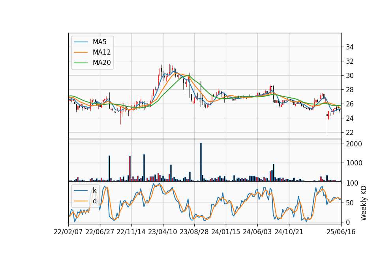This screenshot has width=379, height=273.
Task: Click the volume axis value 1000
Action: (354, 163)
